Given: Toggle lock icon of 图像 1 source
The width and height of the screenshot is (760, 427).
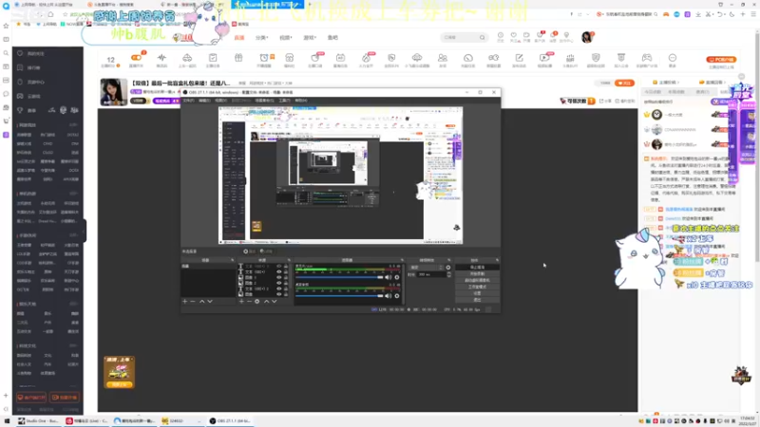Looking at the screenshot, I should pyautogui.click(x=286, y=278).
